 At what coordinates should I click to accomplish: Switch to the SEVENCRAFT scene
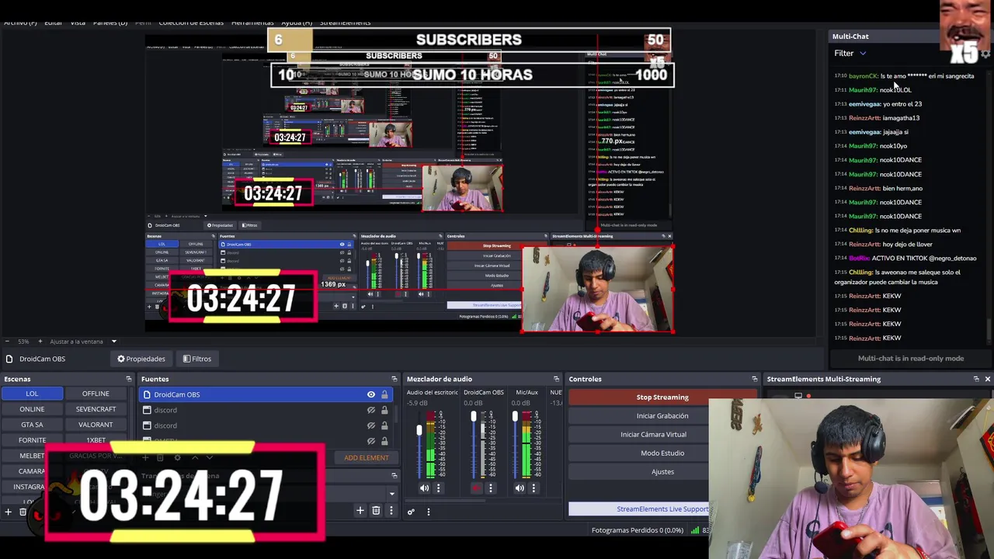click(x=96, y=409)
